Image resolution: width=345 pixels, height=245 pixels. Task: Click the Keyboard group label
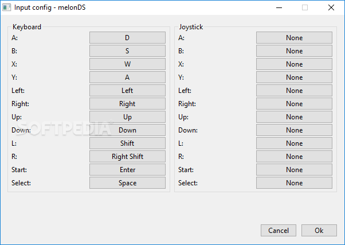tap(27, 27)
